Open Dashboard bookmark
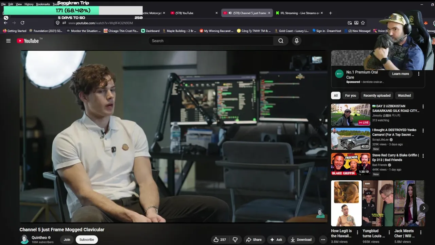The image size is (435, 245). pyautogui.click(x=150, y=31)
